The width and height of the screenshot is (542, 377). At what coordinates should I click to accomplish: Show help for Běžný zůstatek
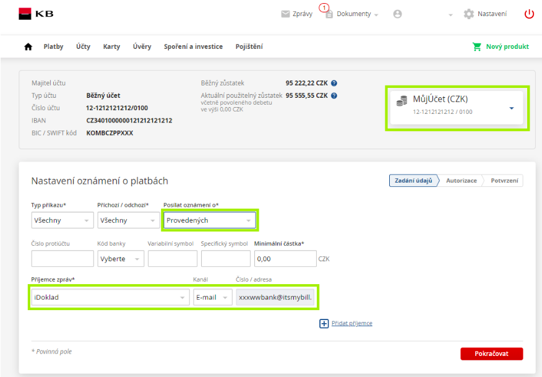pyautogui.click(x=334, y=83)
